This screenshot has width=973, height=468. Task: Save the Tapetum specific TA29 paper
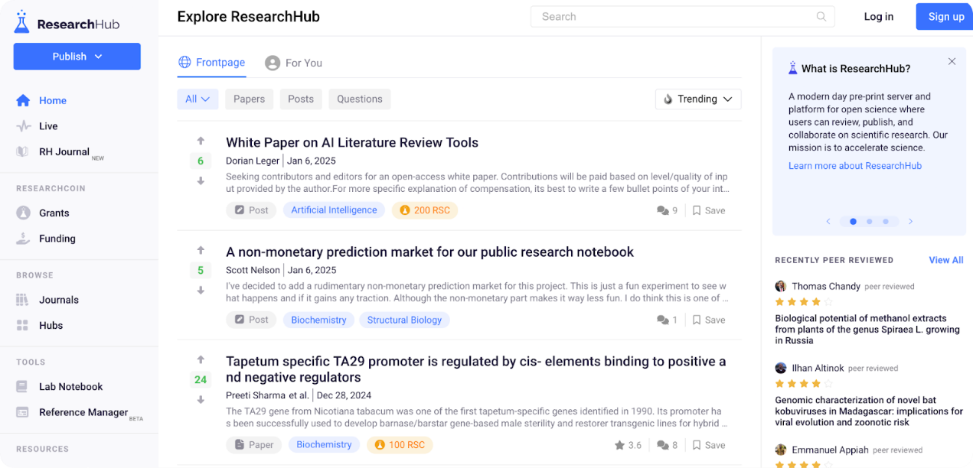[x=708, y=445]
